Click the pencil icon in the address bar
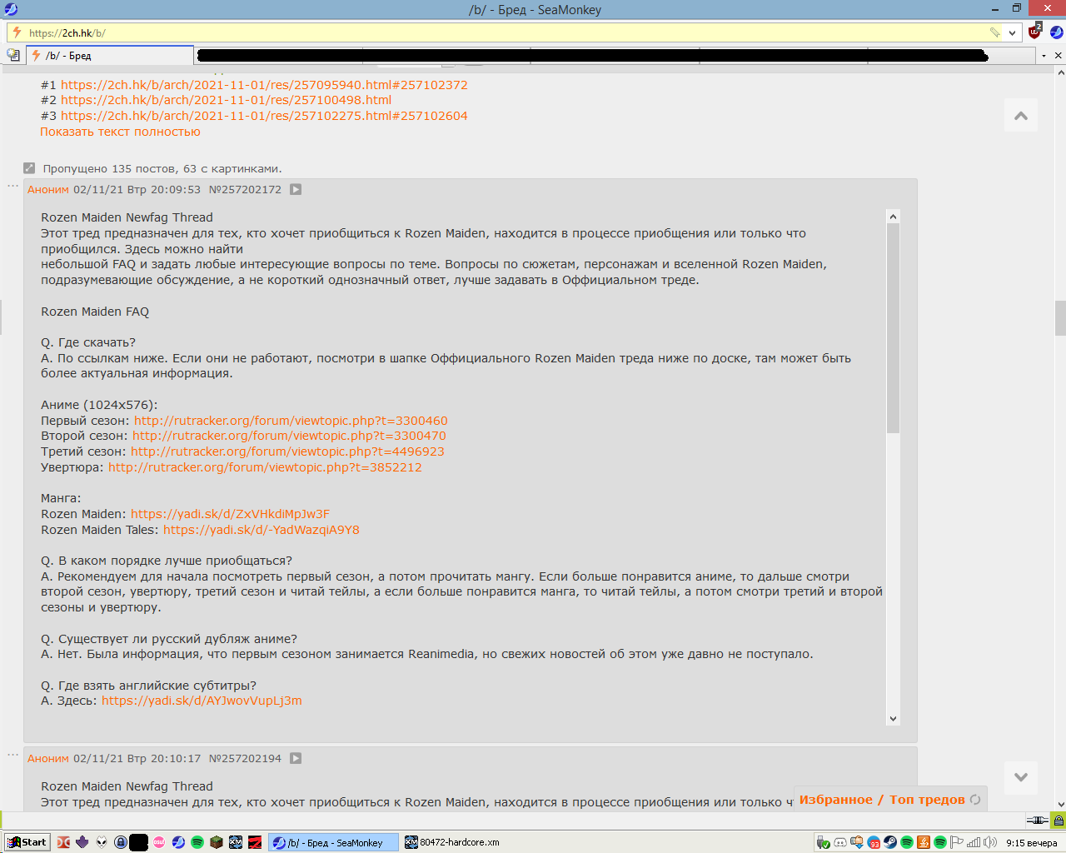The height and width of the screenshot is (853, 1066). point(994,32)
